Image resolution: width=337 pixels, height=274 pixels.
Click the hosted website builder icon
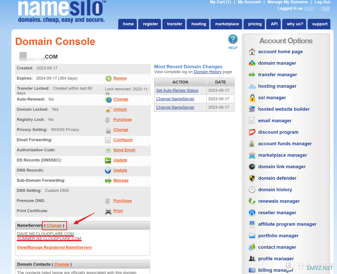tap(252, 109)
